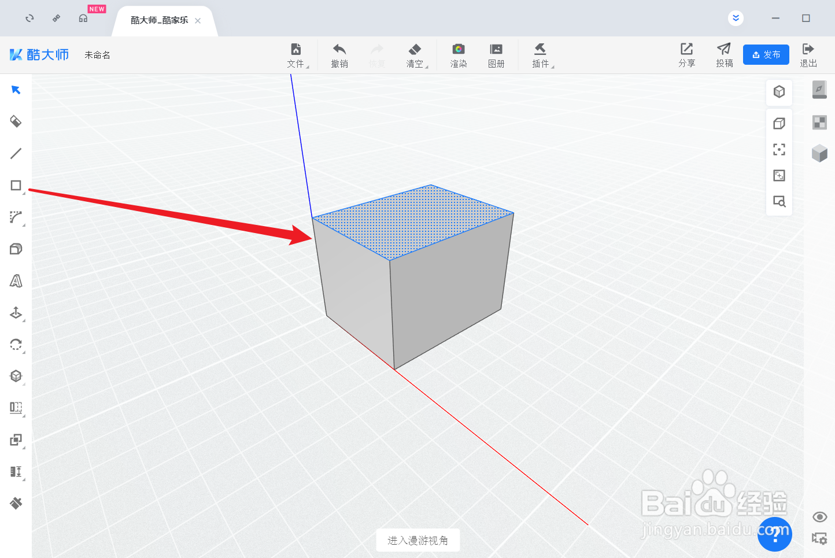Viewport: 835px width, 558px height.
Task: Open the gray cube component panel
Action: (x=819, y=153)
